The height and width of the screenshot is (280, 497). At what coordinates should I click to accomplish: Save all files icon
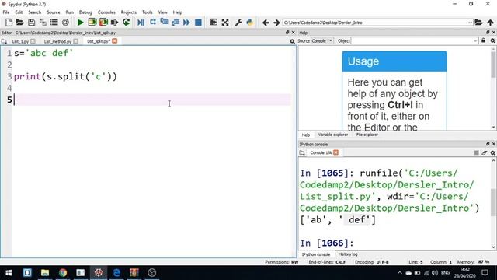(43, 23)
